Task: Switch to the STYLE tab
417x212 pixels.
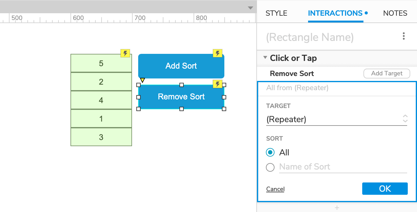Action: pos(276,13)
